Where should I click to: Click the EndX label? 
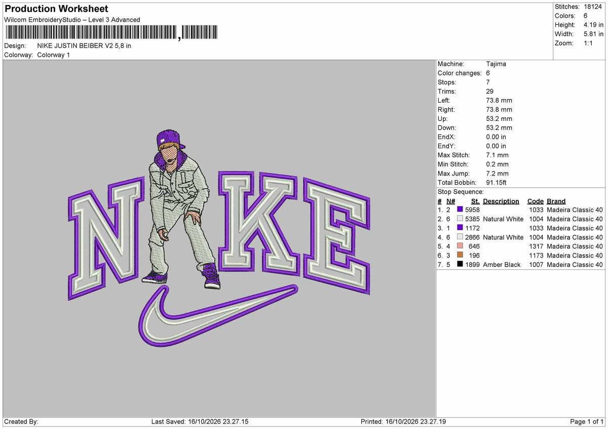tap(446, 137)
